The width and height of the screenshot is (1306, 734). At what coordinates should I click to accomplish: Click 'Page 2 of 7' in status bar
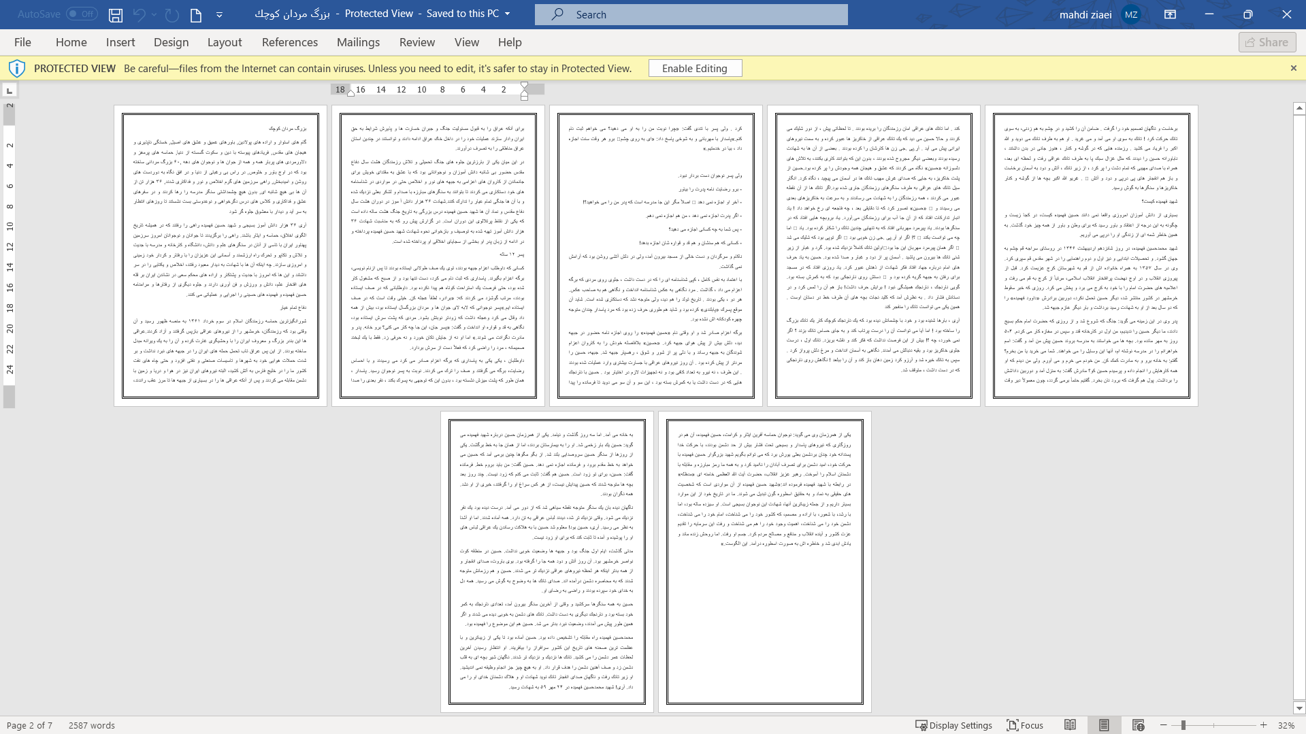pyautogui.click(x=29, y=725)
